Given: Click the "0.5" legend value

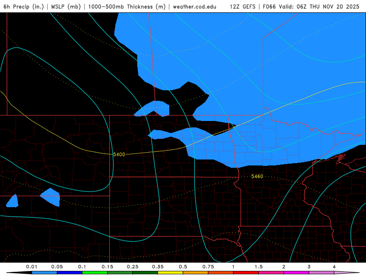Looking at the screenshot, I should pyautogui.click(x=183, y=267).
